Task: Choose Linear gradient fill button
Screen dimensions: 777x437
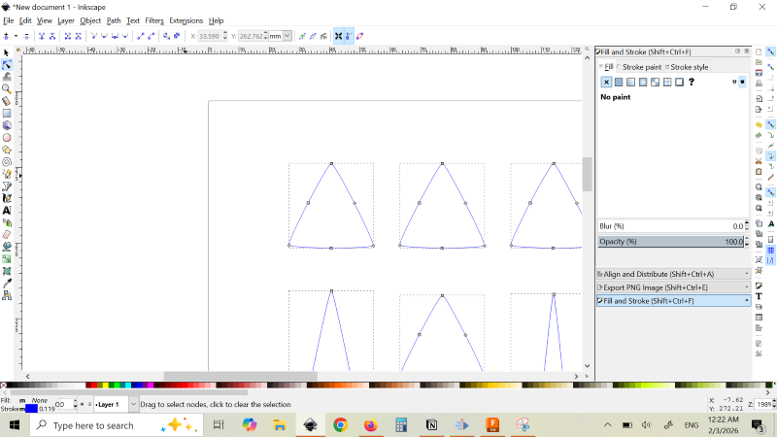Action: [x=630, y=83]
